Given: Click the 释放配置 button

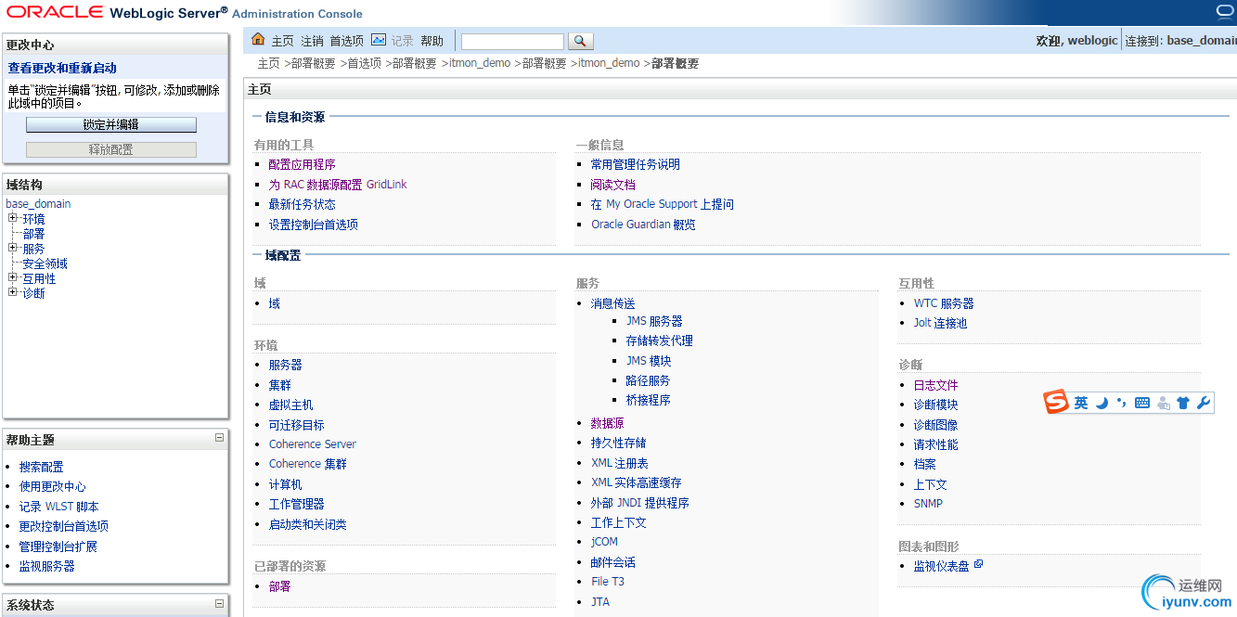Looking at the screenshot, I should (111, 149).
